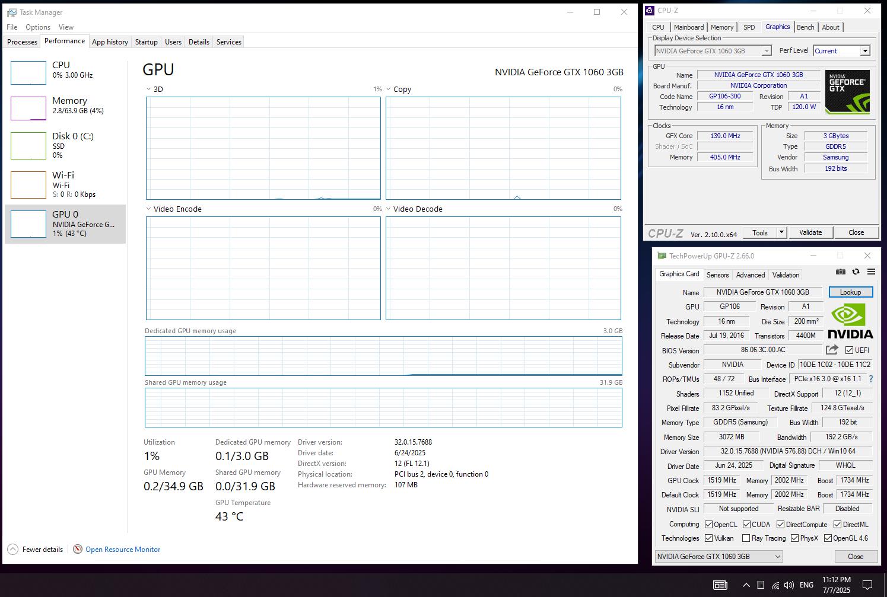Open the Options menu in Task Manager

pyautogui.click(x=38, y=27)
